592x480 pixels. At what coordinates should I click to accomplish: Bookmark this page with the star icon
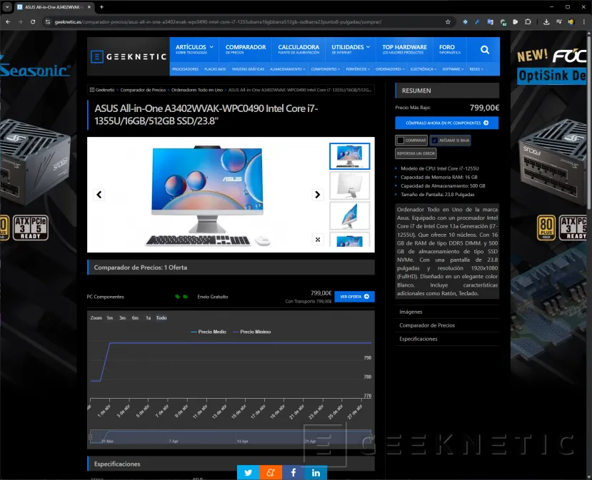tap(448, 22)
